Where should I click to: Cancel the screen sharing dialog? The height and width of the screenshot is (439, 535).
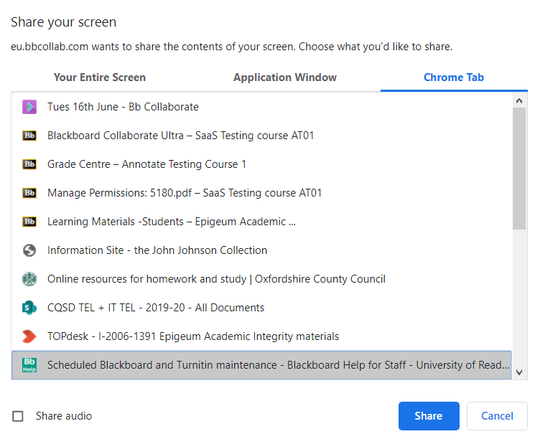click(497, 416)
